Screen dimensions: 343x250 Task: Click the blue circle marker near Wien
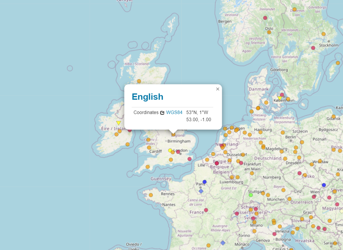(x=324, y=185)
